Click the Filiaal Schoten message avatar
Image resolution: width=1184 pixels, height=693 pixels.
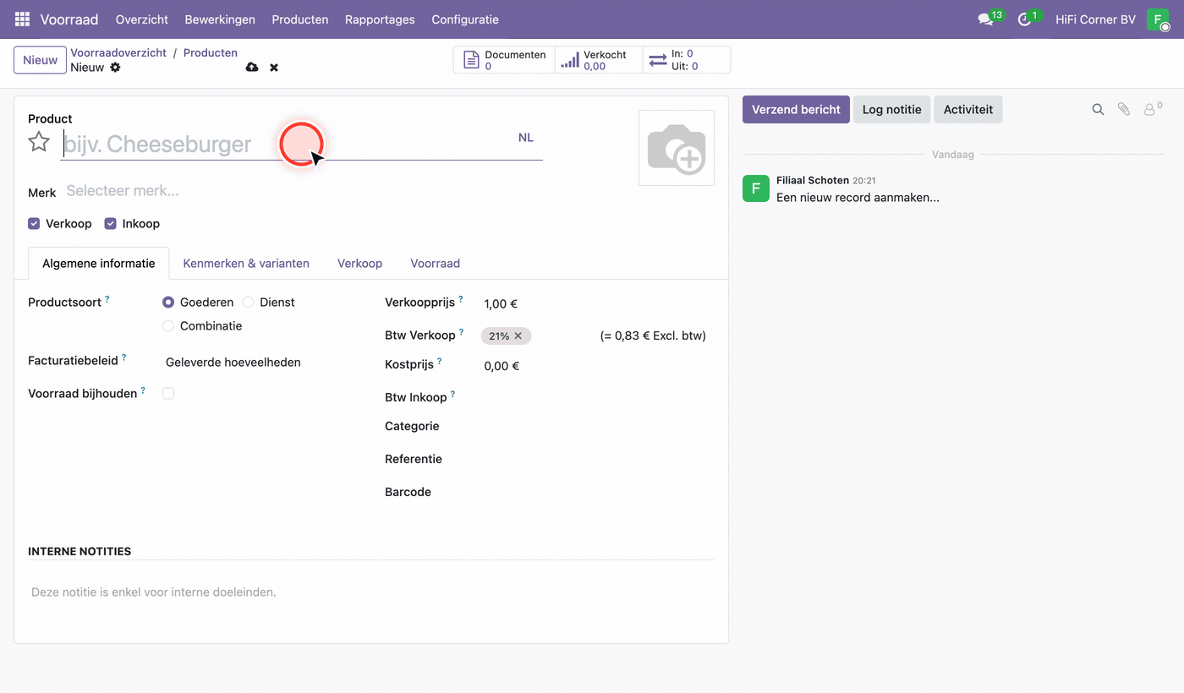pos(756,188)
